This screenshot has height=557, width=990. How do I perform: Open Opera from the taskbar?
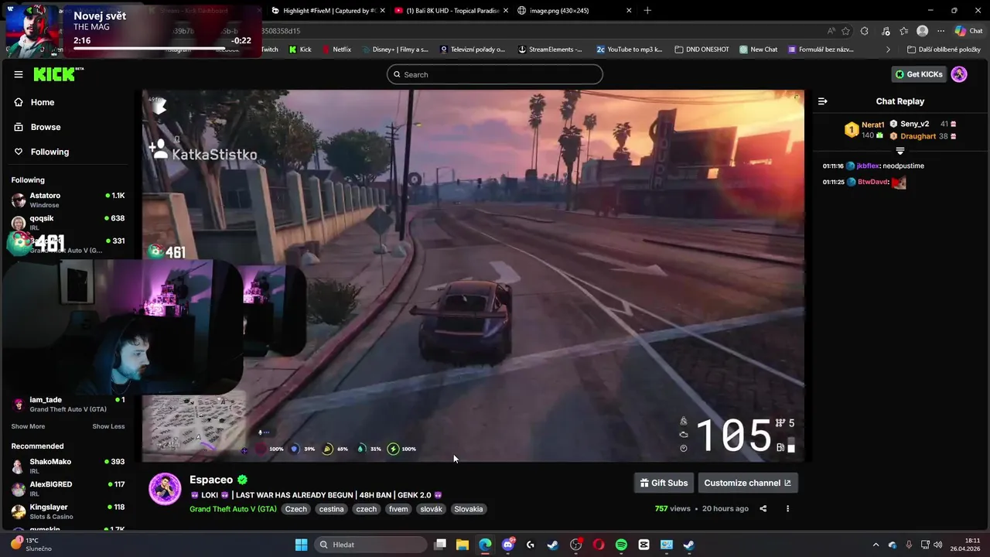coord(599,545)
